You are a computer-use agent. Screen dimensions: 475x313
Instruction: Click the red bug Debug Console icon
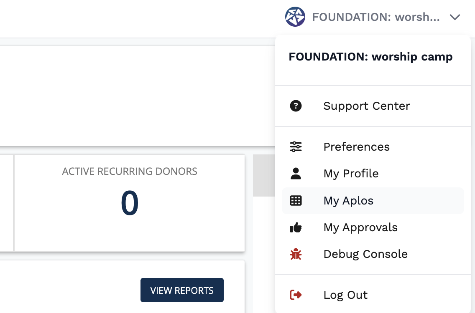[x=296, y=254]
